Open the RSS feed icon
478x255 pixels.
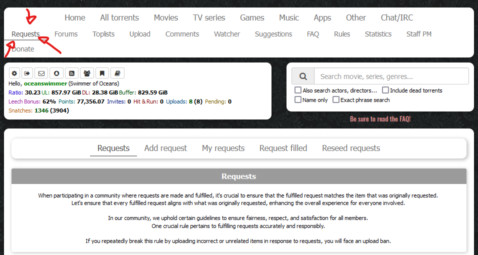(72, 73)
